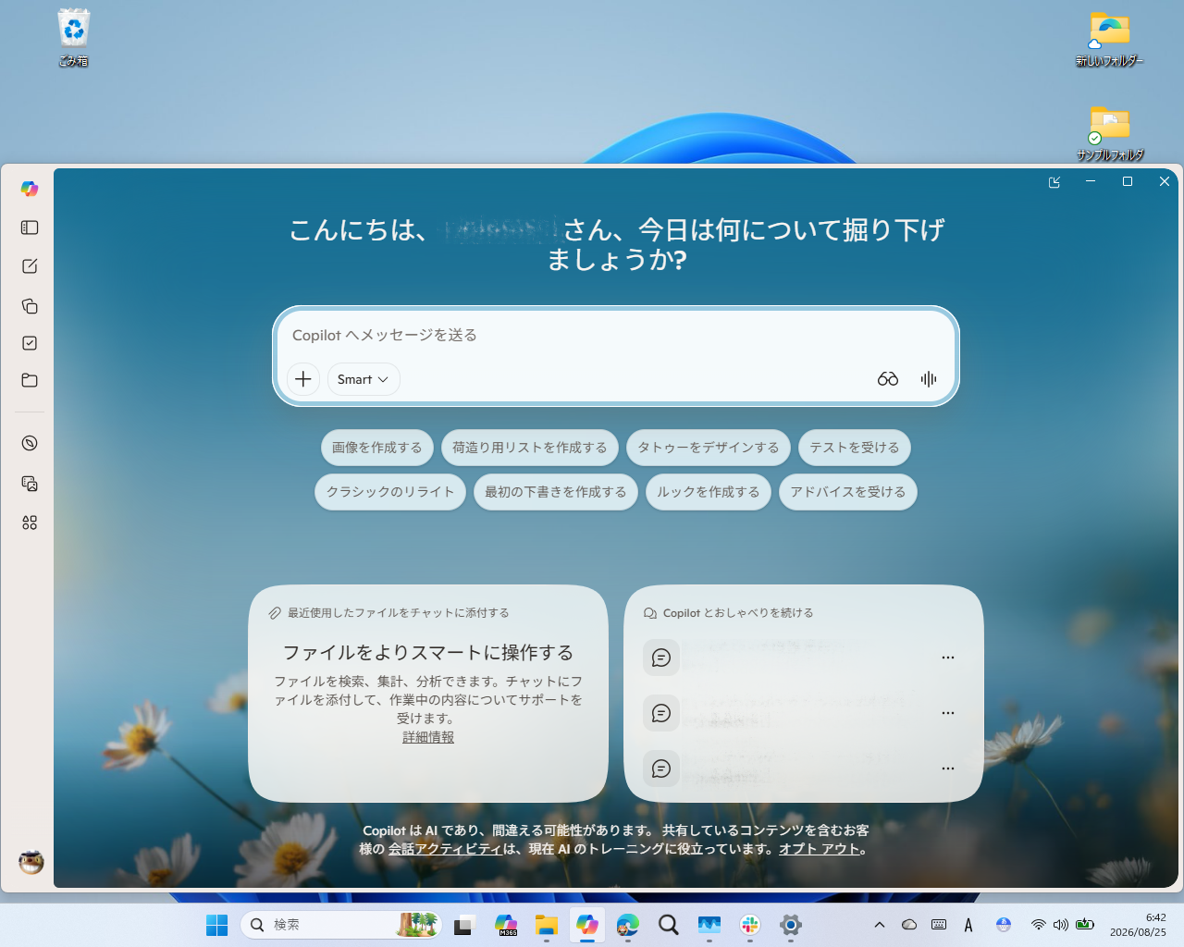The image size is (1184, 947).
Task: Select the 画像を作成する suggestion
Action: (376, 448)
